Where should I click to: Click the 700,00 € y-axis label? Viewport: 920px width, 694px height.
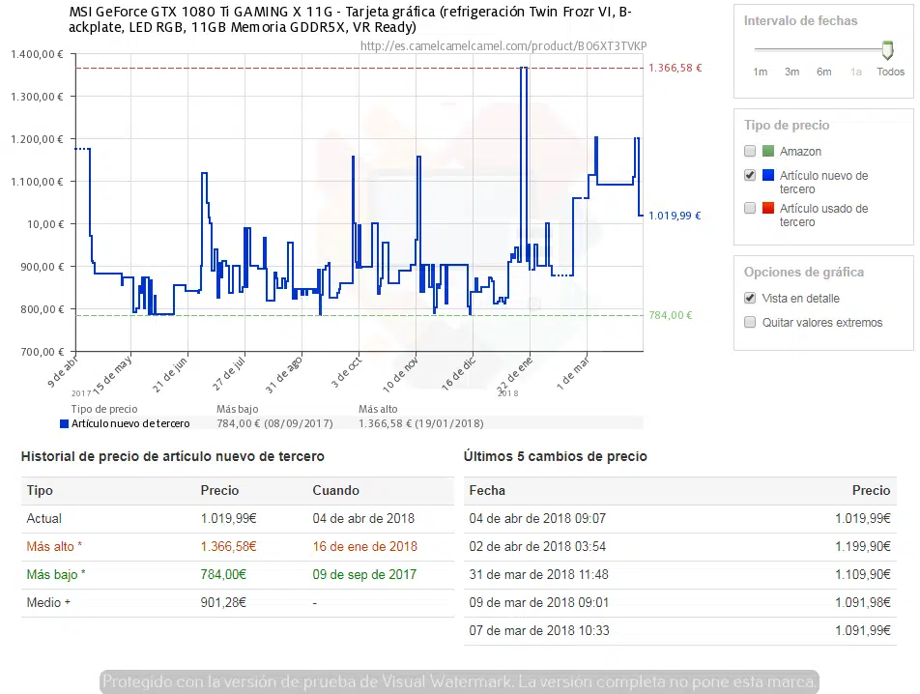point(43,352)
